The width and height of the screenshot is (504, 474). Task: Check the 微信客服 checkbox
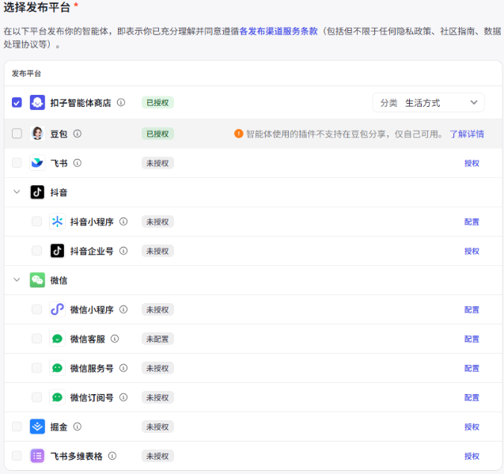coord(36,339)
